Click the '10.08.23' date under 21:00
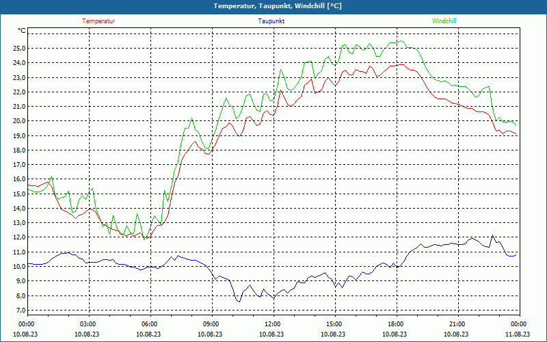 (456, 334)
